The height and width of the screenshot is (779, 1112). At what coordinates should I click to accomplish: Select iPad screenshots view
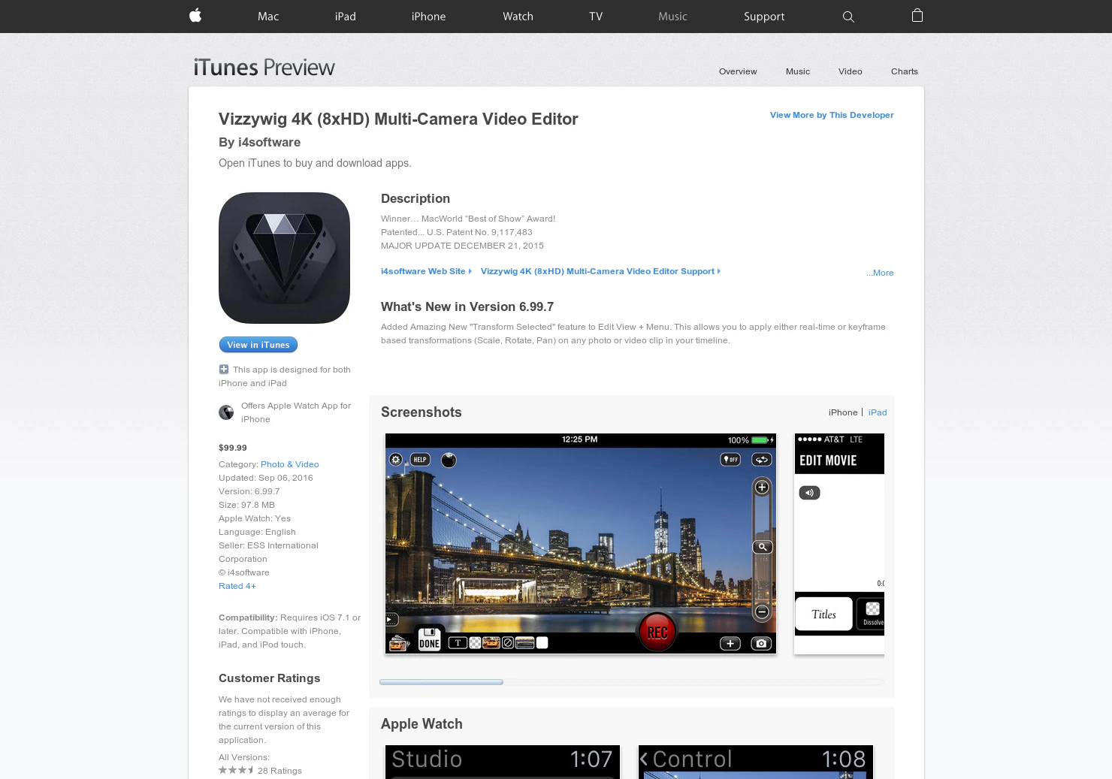(878, 412)
